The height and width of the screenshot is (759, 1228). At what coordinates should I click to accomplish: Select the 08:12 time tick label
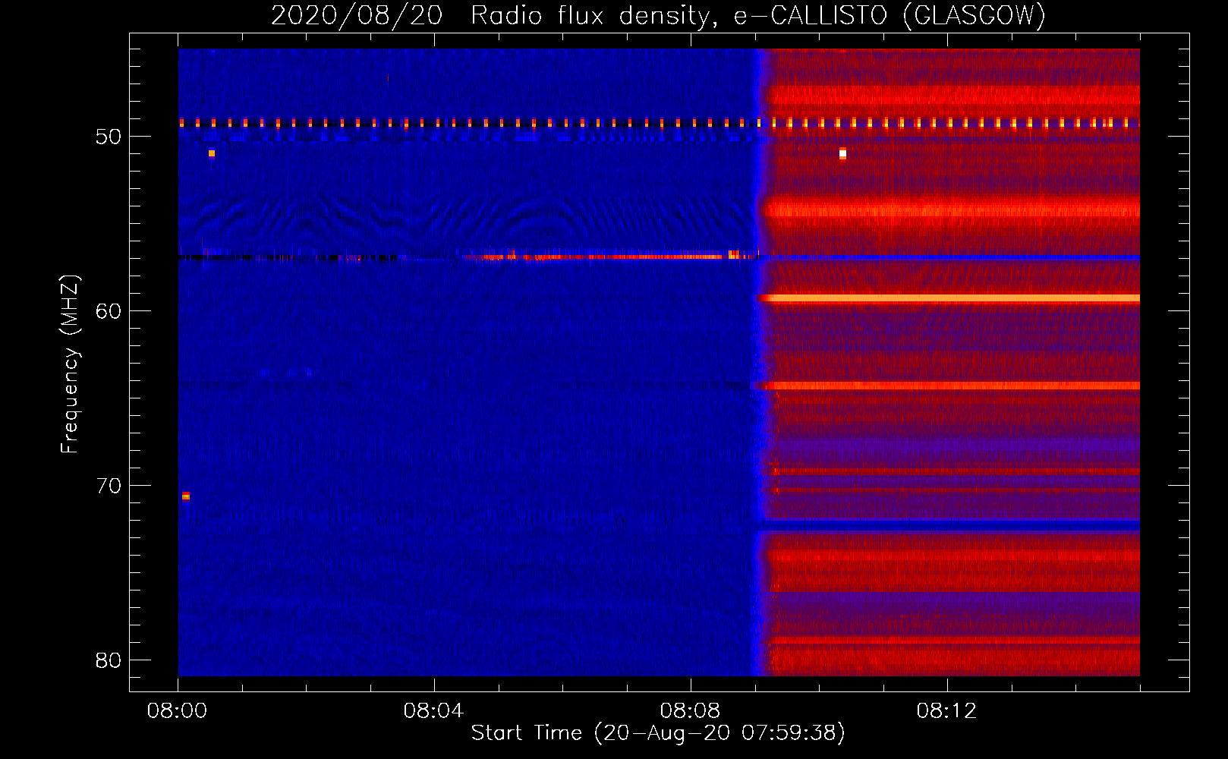point(947,711)
